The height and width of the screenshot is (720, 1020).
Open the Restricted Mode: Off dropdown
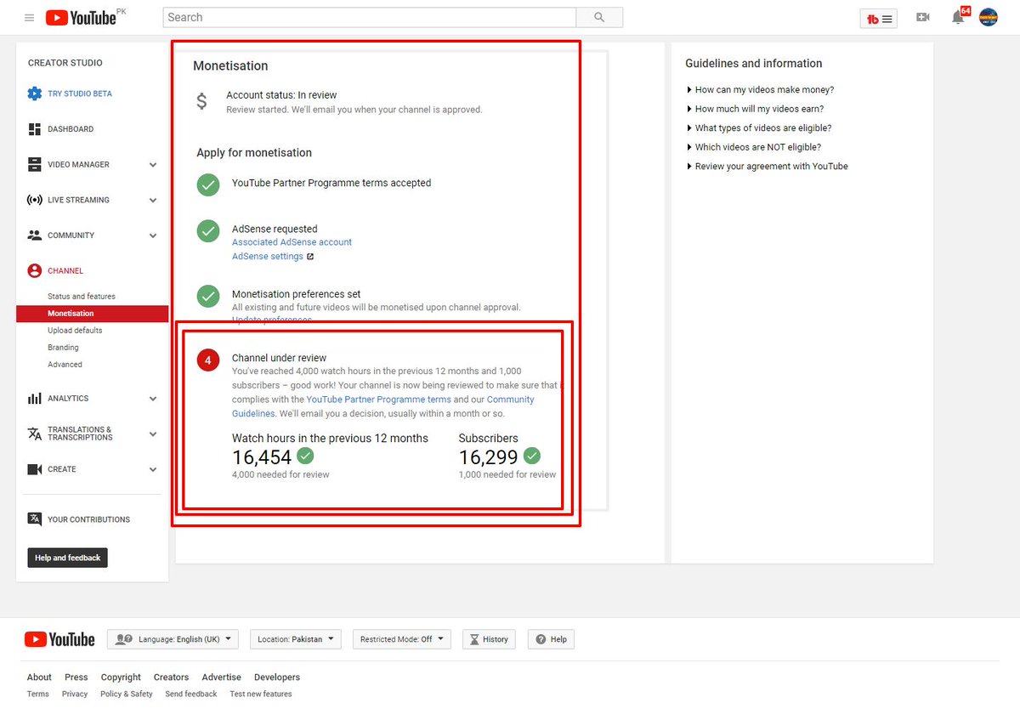(x=401, y=639)
